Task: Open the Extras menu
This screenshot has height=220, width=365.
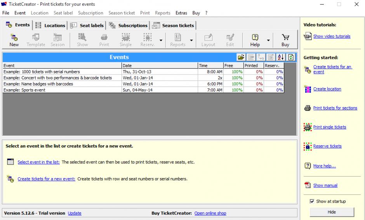Action: tap(181, 13)
